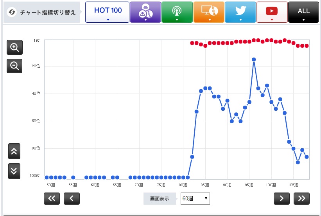The width and height of the screenshot is (321, 216).
Task: Open the 60週 display range dropdown
Action: coord(195,198)
